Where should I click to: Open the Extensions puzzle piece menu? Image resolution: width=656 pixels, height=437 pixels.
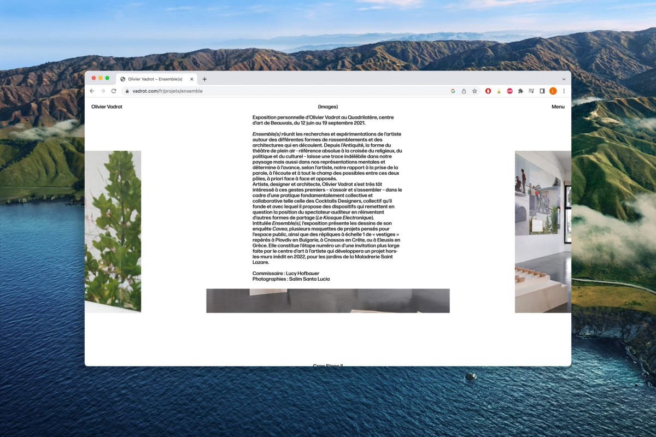[520, 91]
